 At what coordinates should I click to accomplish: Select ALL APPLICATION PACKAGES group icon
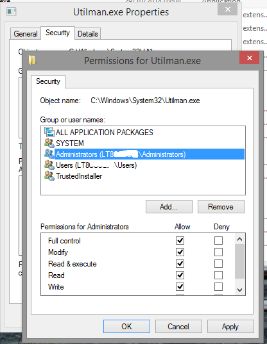(49, 132)
